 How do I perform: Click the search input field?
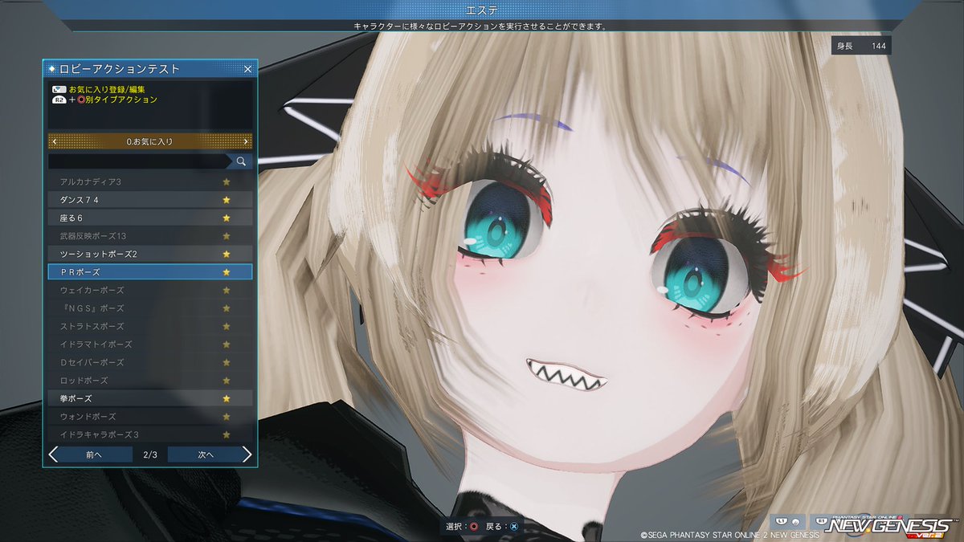137,161
